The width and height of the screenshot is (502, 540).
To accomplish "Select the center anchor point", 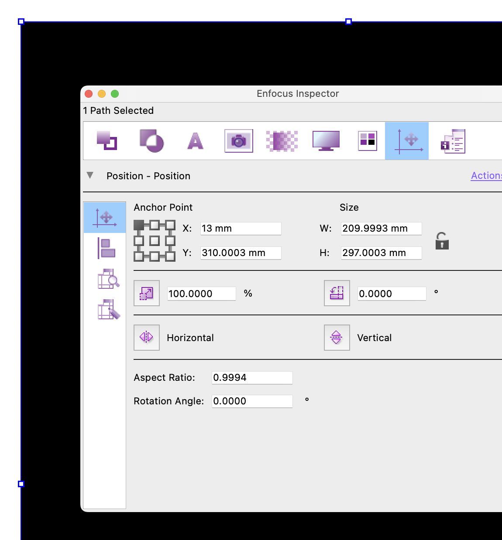I will pos(155,241).
